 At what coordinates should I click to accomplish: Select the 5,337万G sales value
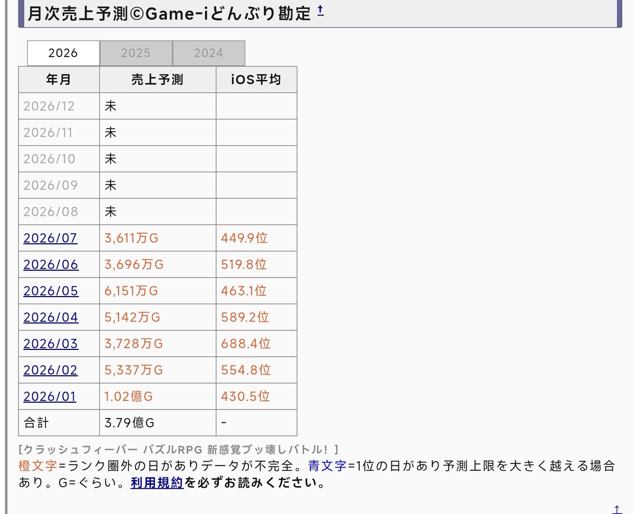pos(134,370)
